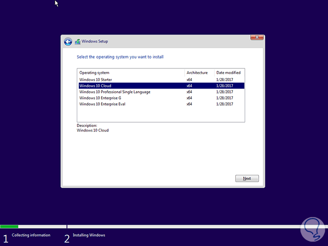Click the 1/28/2017 date in Enterprise Eval row
Viewport: 328px width, 246px height.
click(x=224, y=104)
